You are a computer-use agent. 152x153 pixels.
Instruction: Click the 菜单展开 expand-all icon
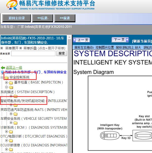coord(2,48)
